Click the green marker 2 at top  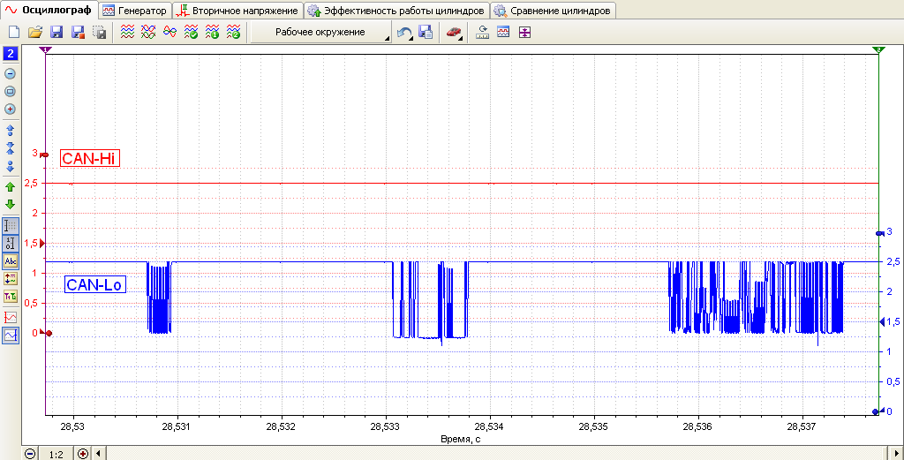point(878,50)
